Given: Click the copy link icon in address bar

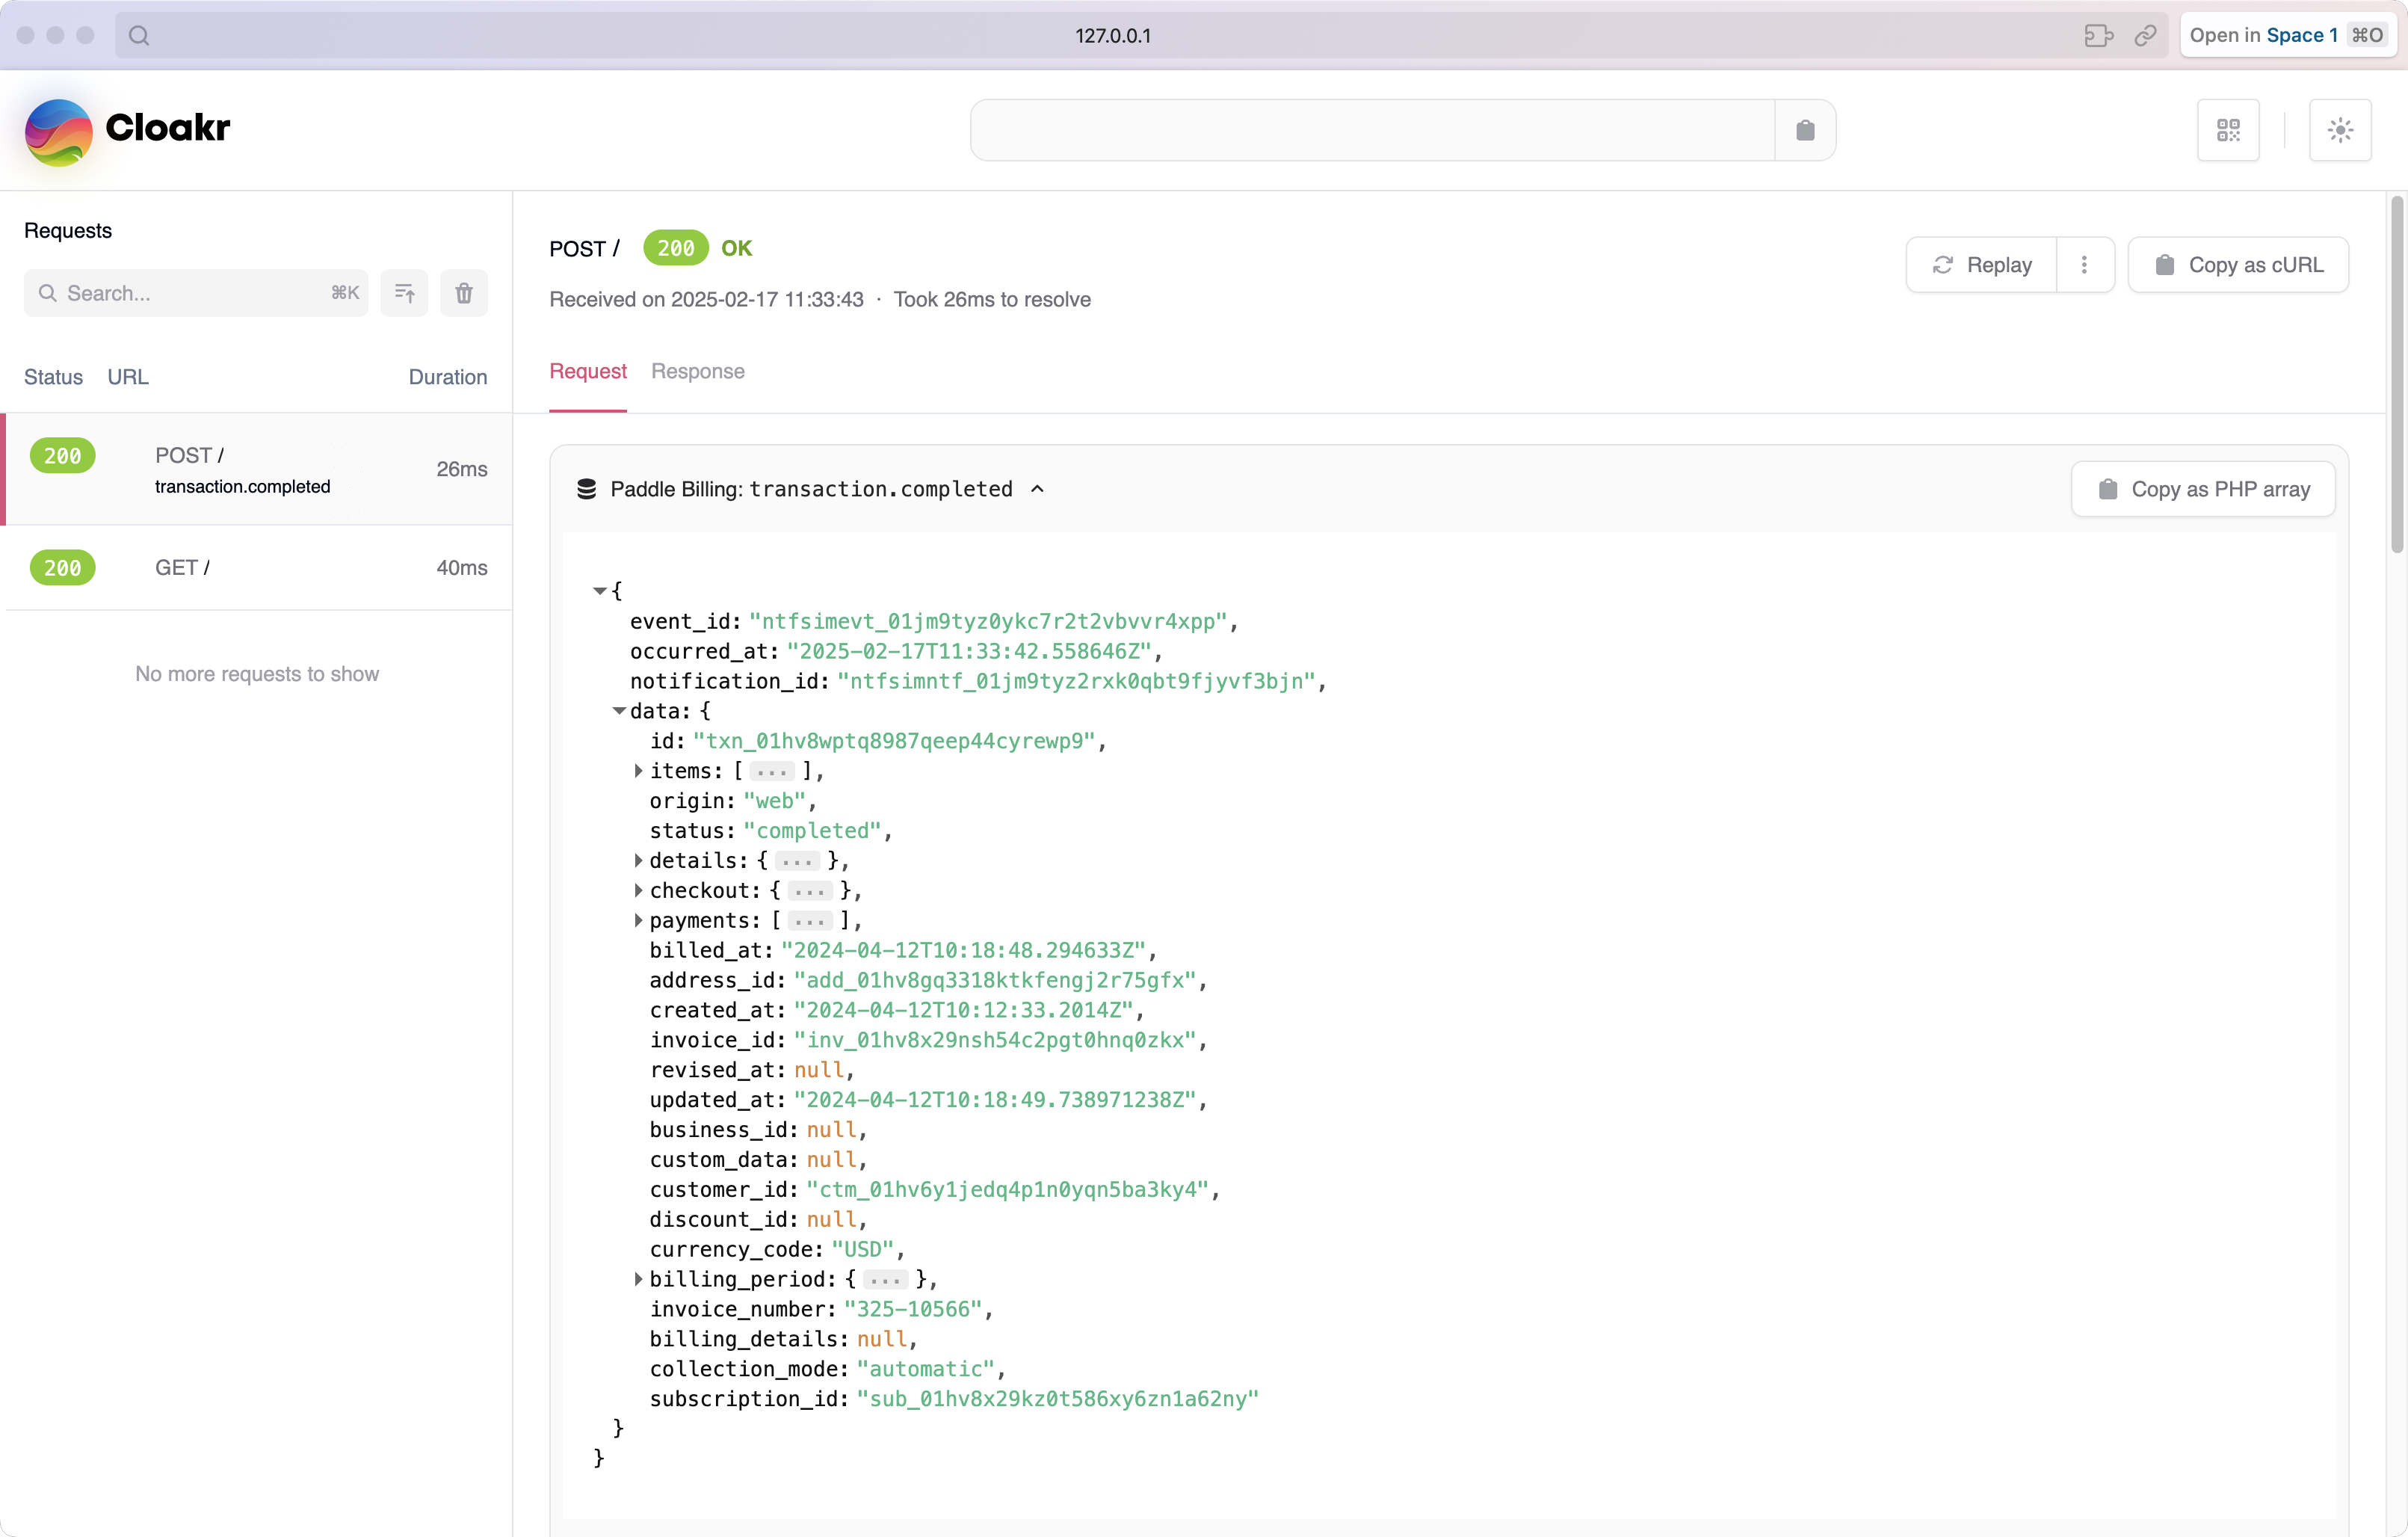Looking at the screenshot, I should [2145, 35].
